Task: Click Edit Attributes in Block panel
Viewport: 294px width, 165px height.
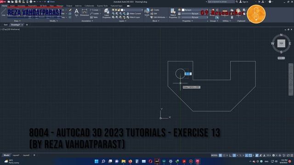Action: pos(158,17)
